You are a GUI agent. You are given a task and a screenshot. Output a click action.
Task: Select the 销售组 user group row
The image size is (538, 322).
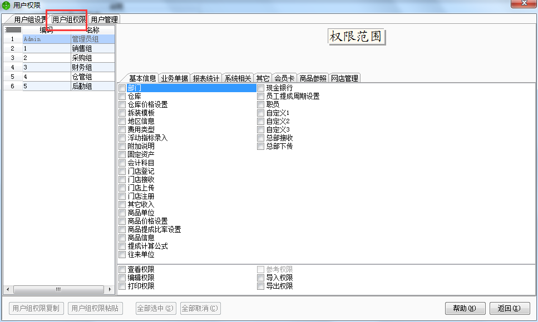point(81,48)
